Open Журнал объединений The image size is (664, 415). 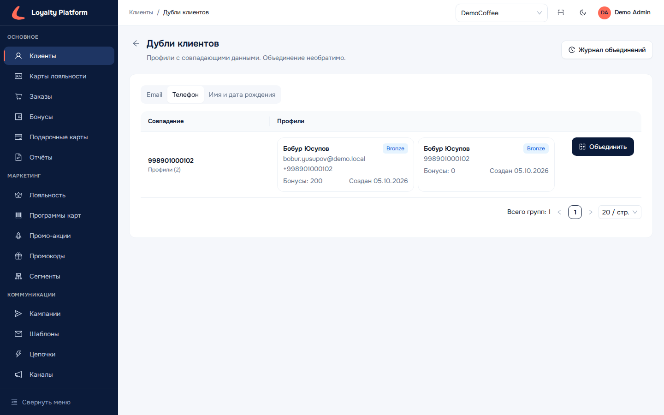tap(607, 50)
